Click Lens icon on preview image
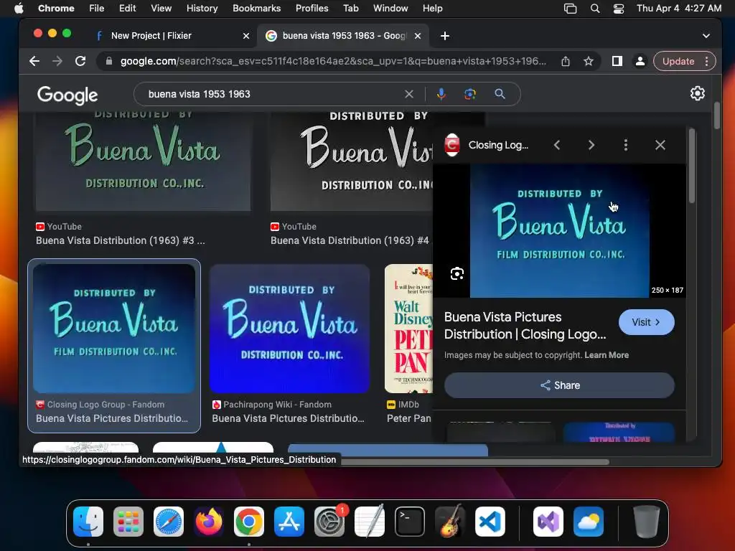 [457, 273]
